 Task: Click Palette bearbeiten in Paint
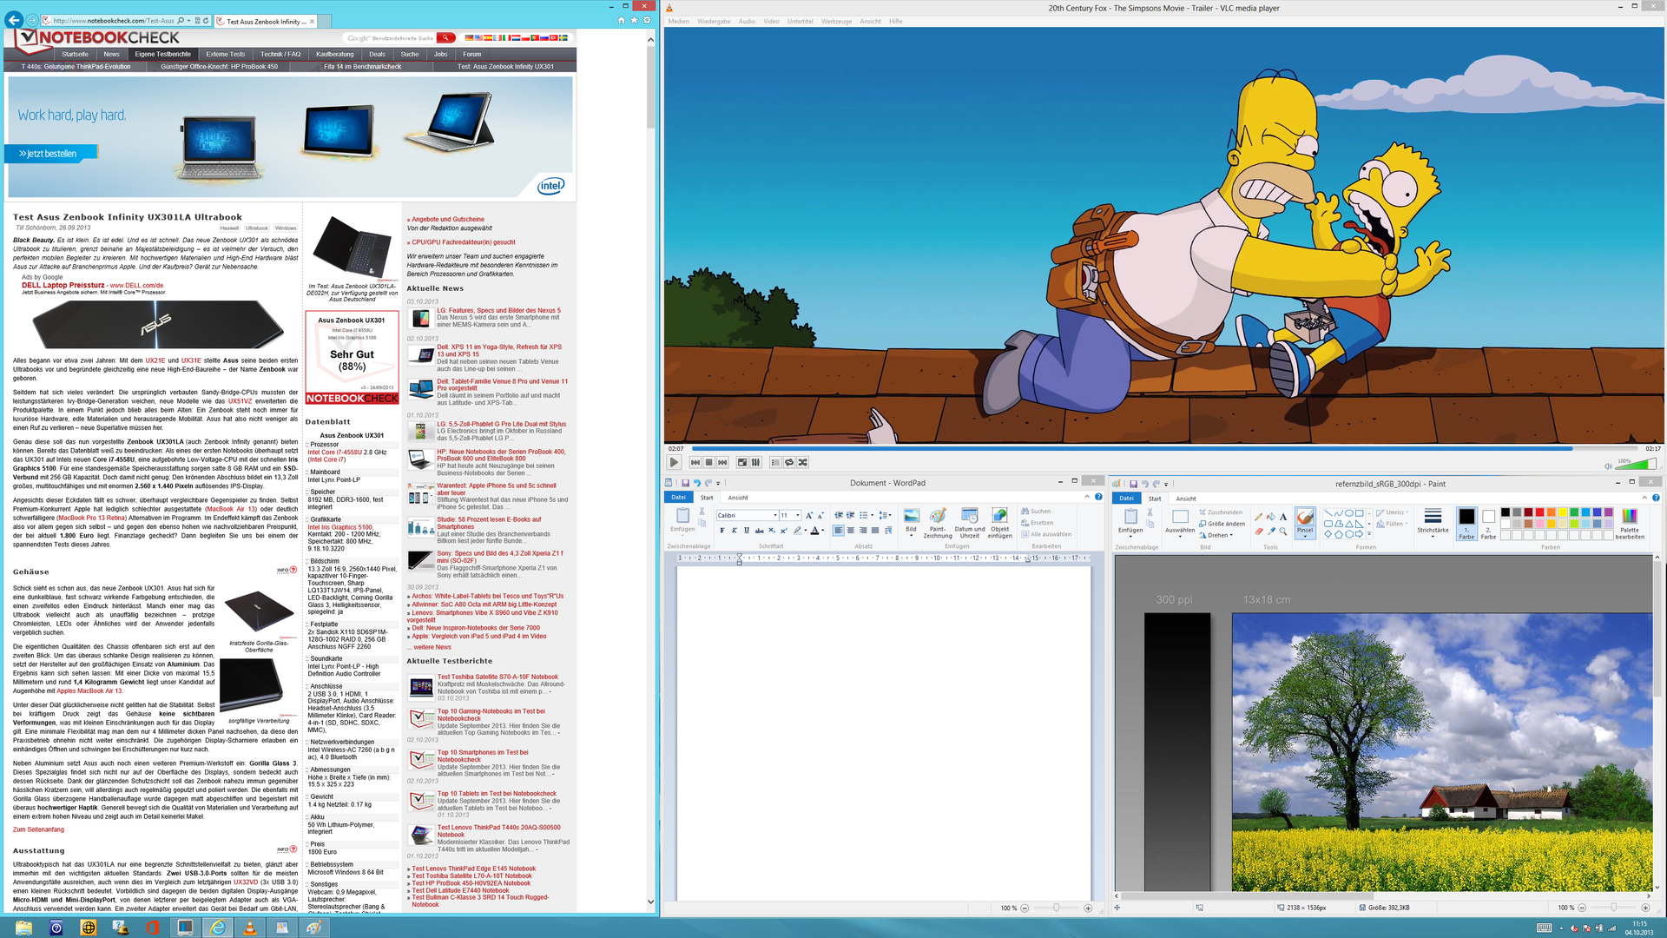(x=1630, y=524)
